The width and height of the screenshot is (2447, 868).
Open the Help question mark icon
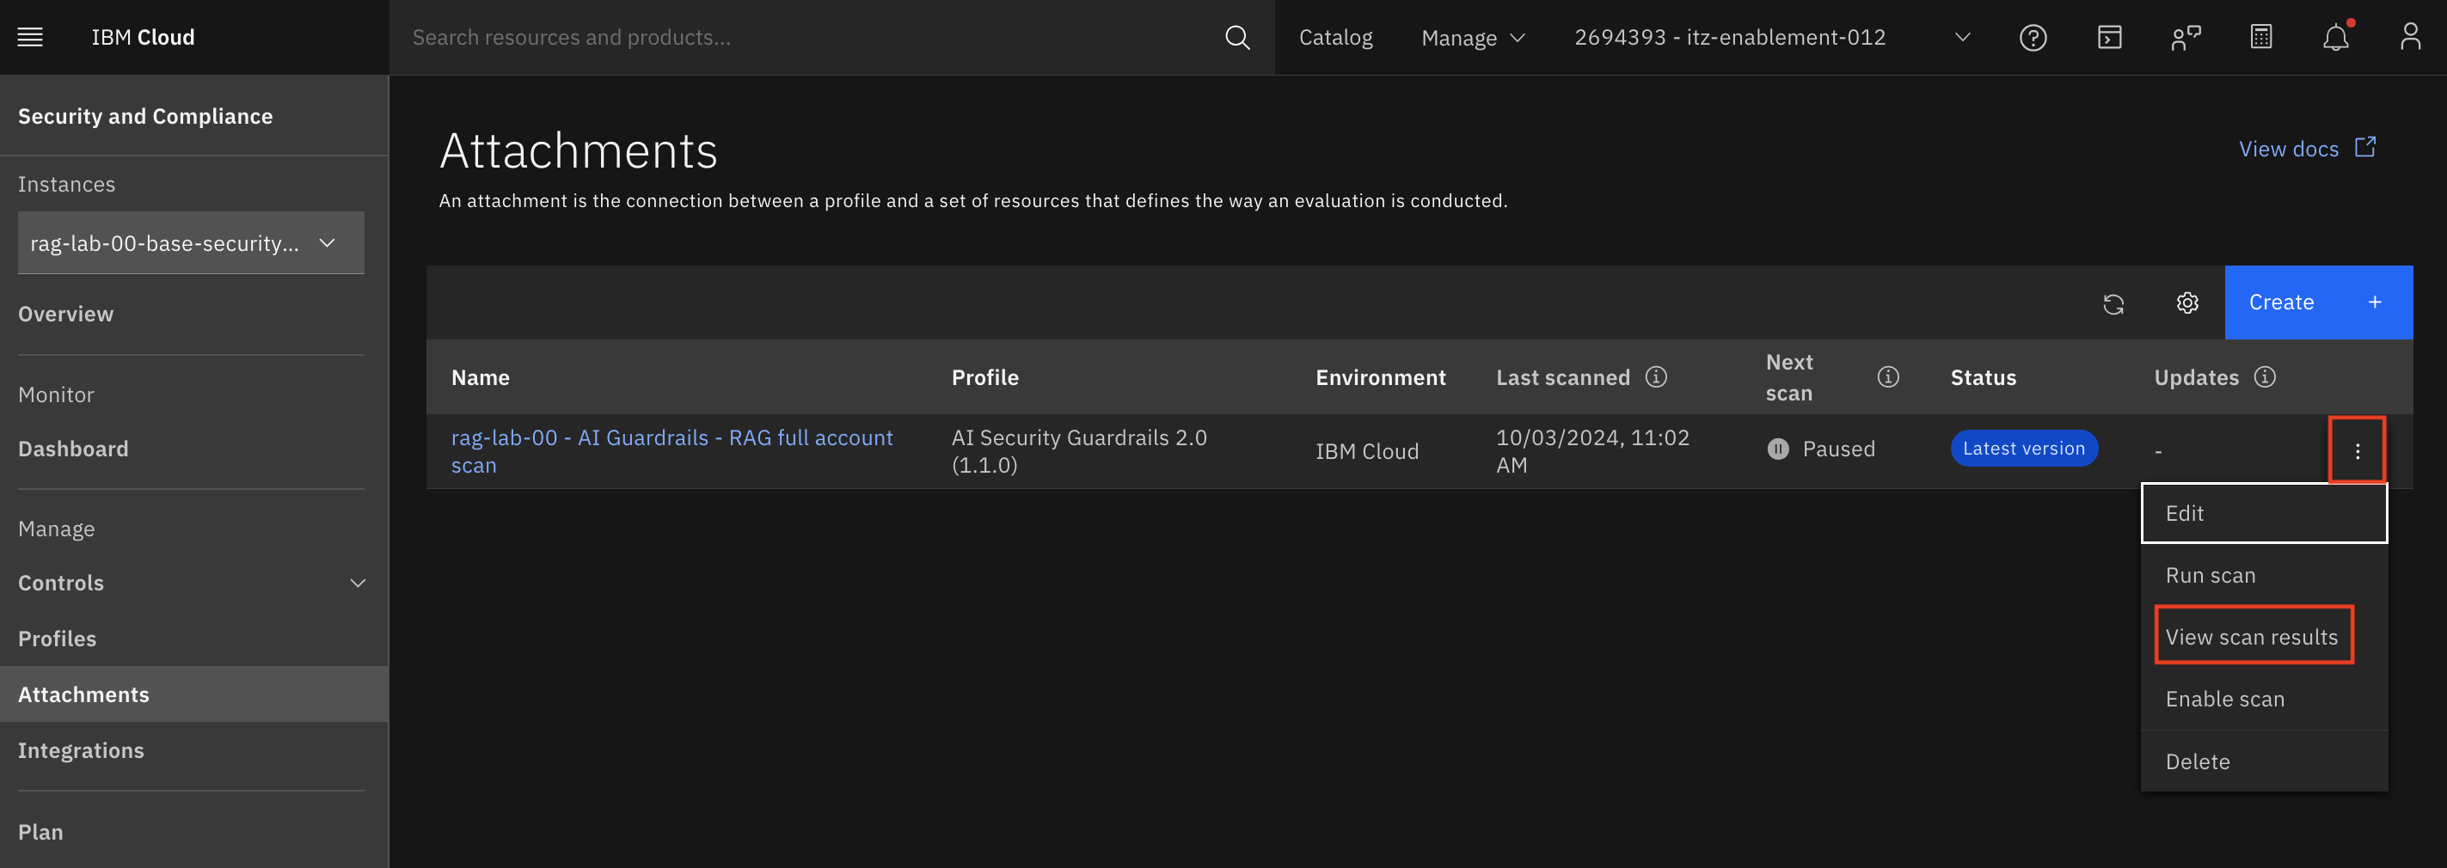[x=2032, y=37]
